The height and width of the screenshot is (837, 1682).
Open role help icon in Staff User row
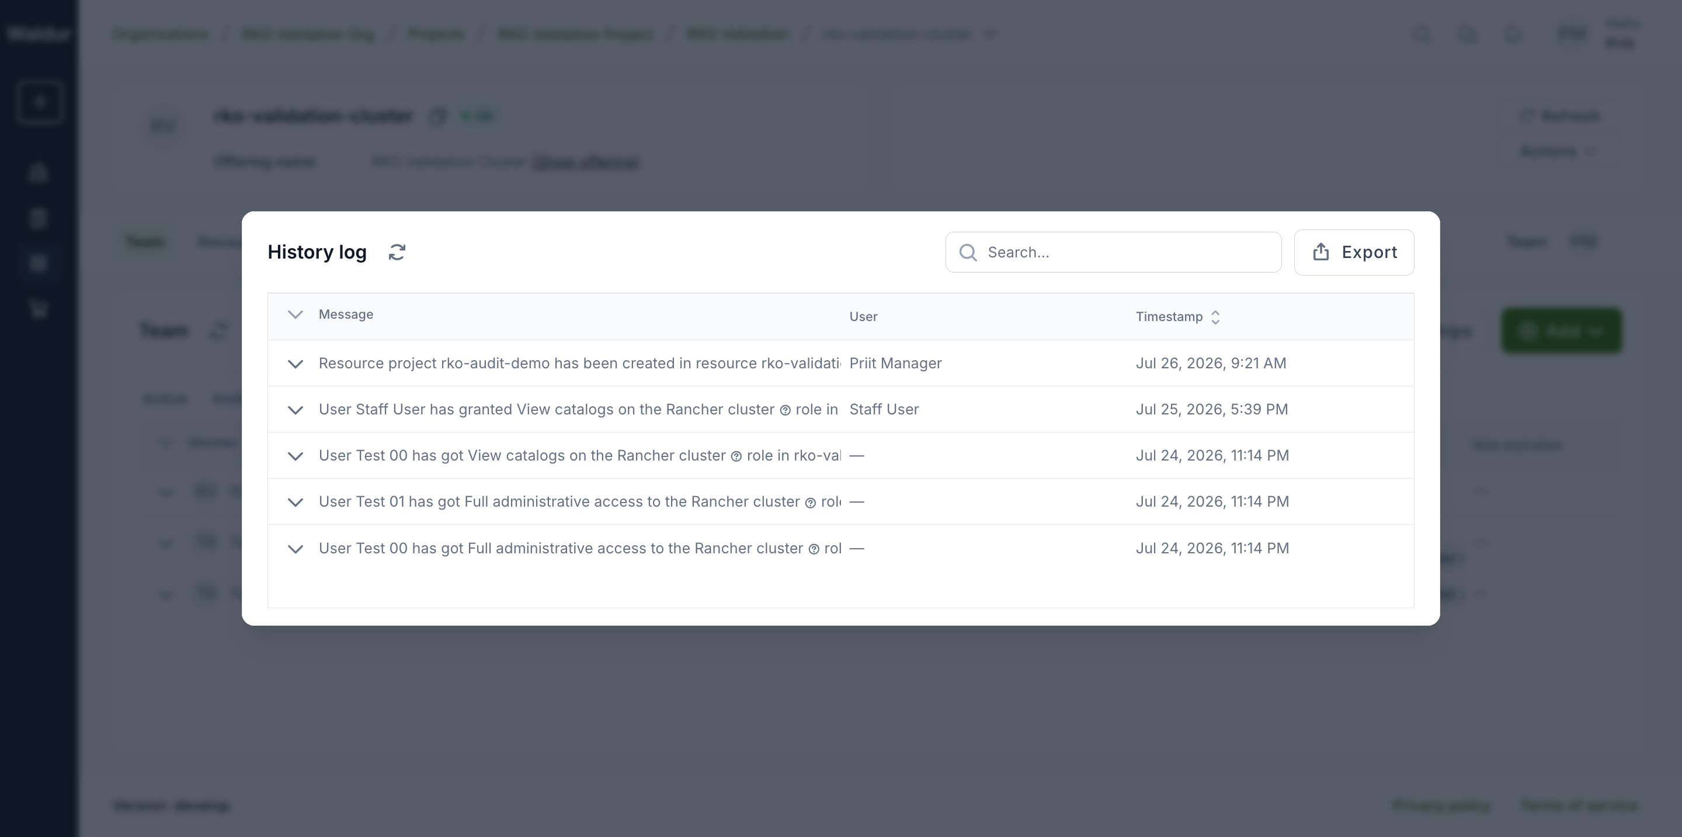click(x=785, y=410)
